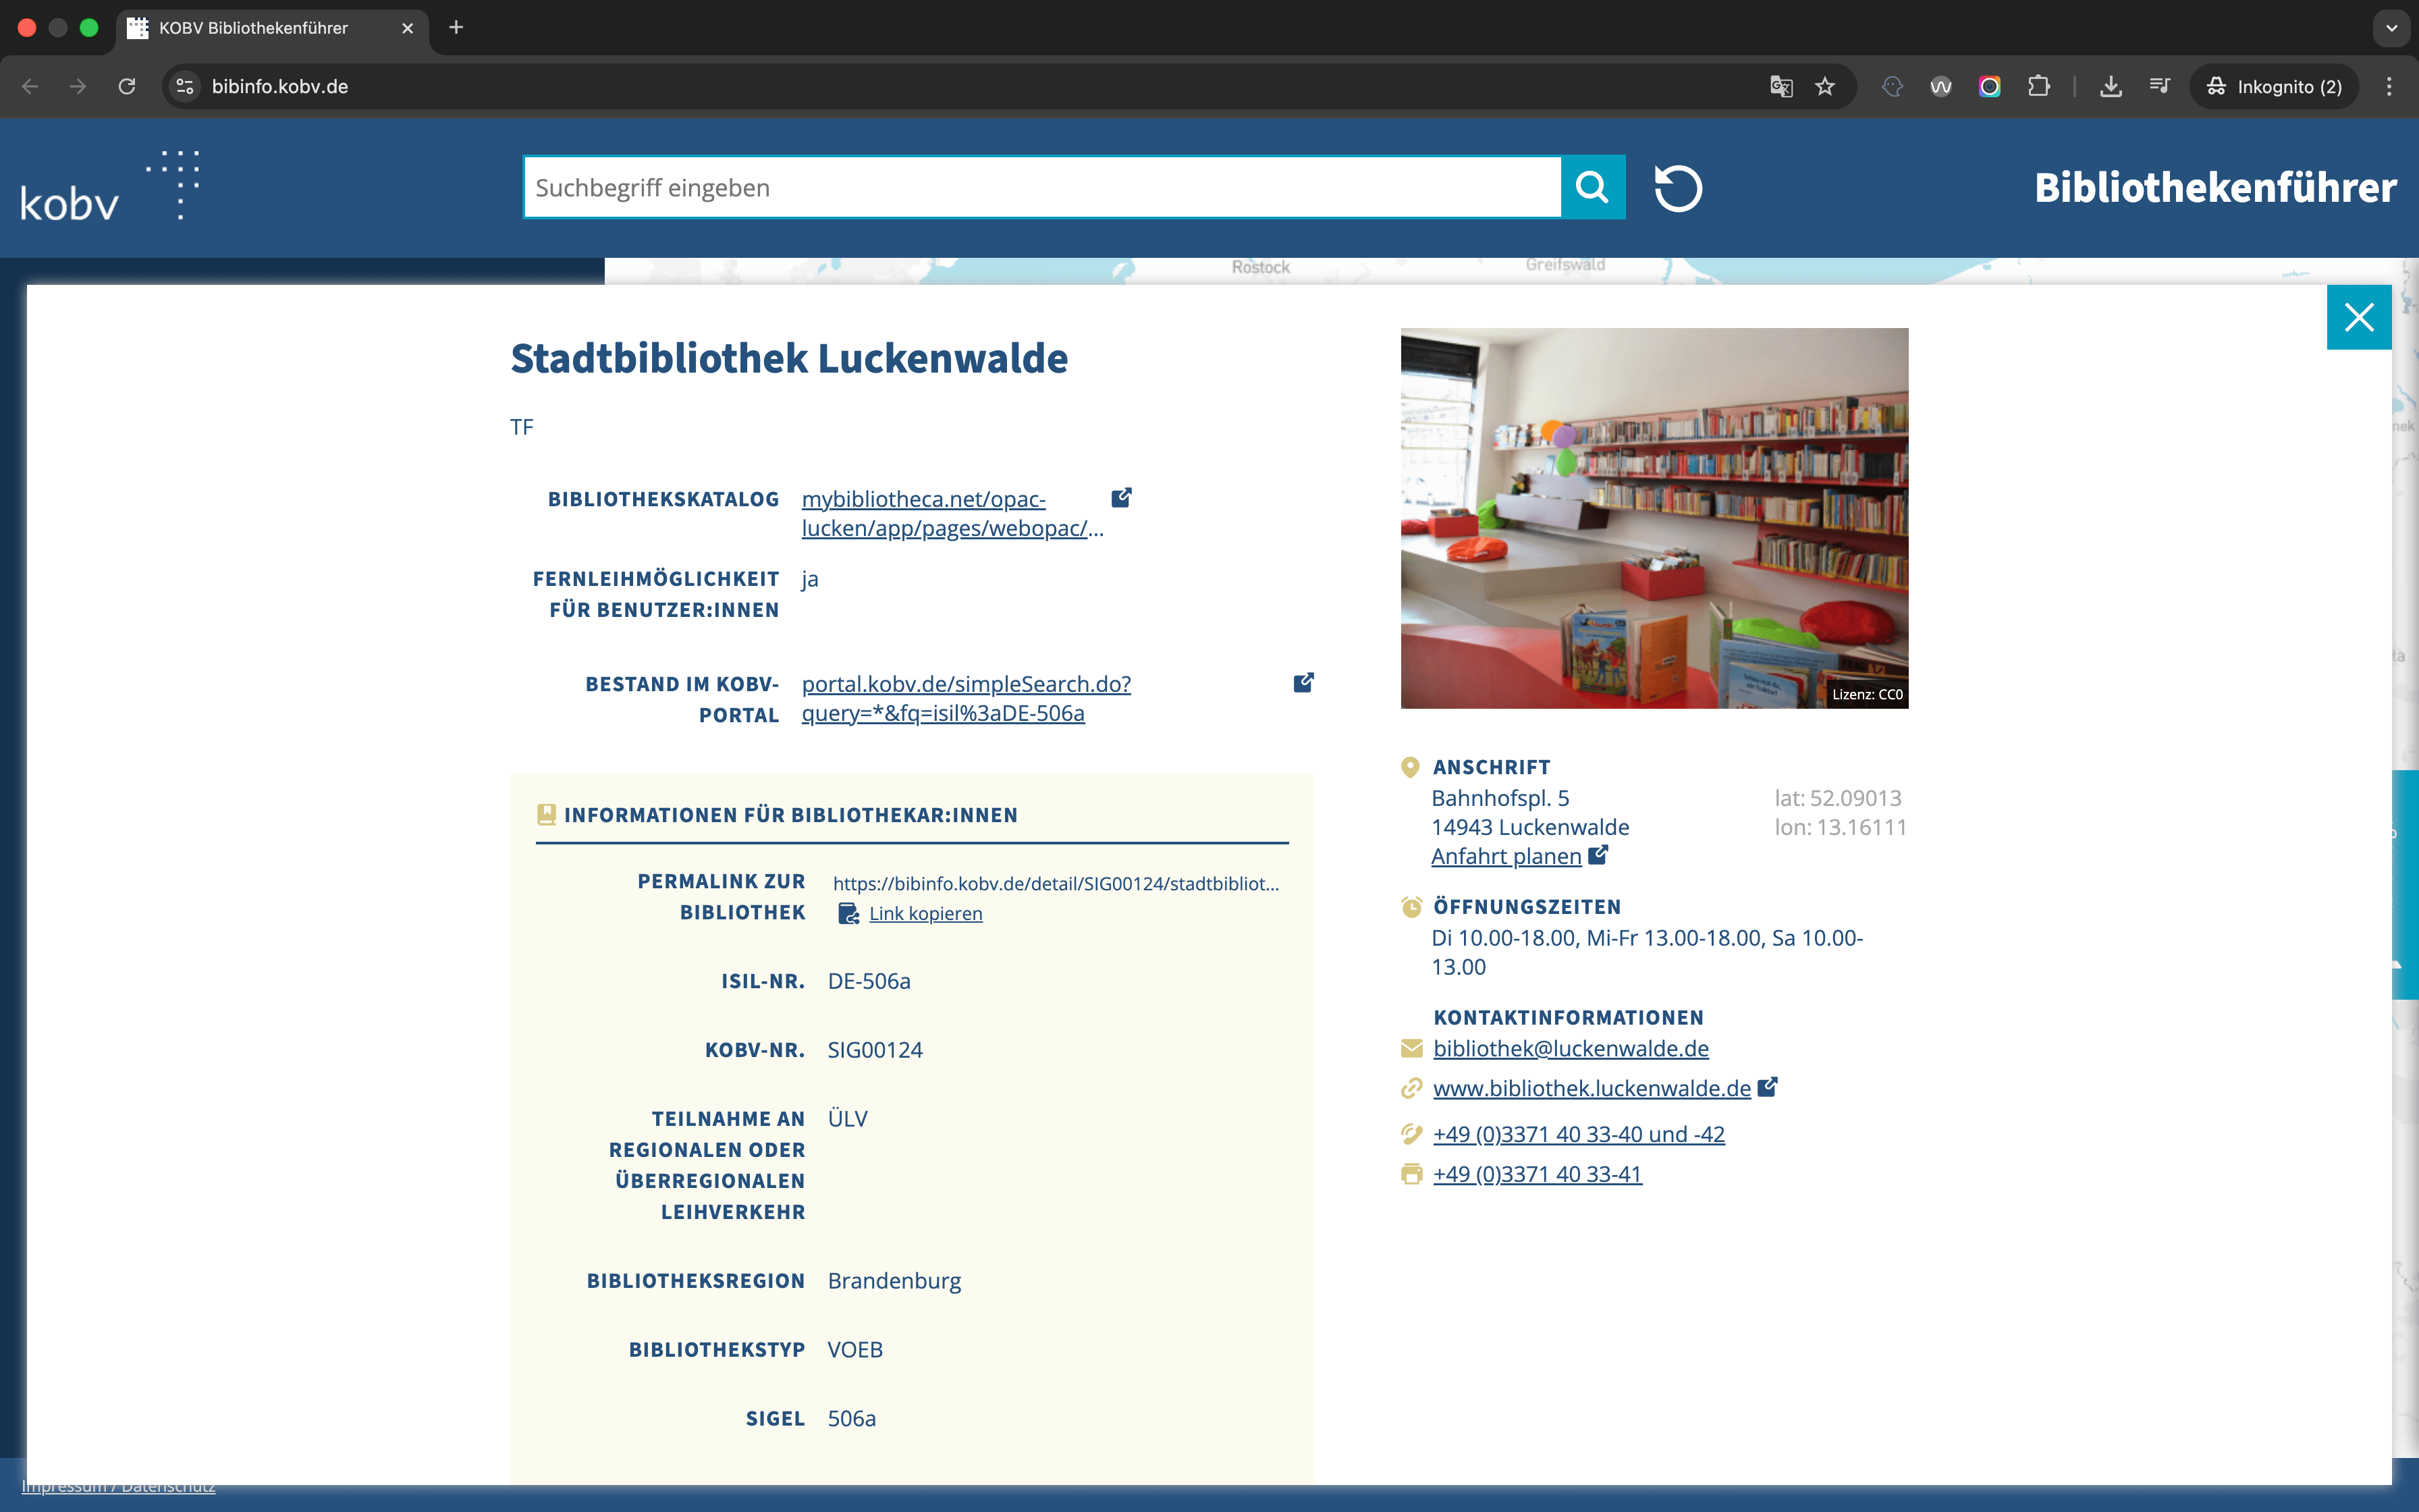The width and height of the screenshot is (2419, 1512).
Task: Bookmark this page with star icon
Action: pyautogui.click(x=1825, y=86)
